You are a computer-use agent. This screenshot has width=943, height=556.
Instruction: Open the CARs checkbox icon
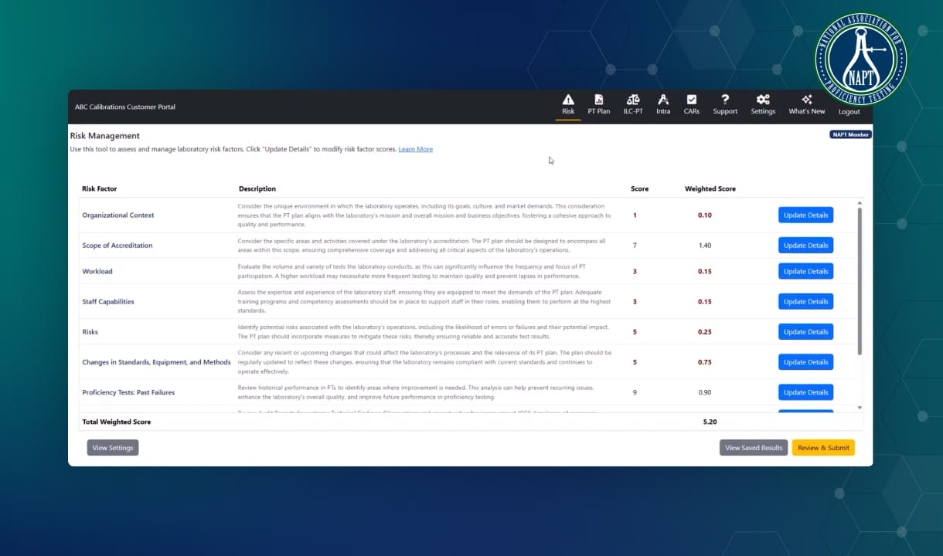pyautogui.click(x=692, y=100)
